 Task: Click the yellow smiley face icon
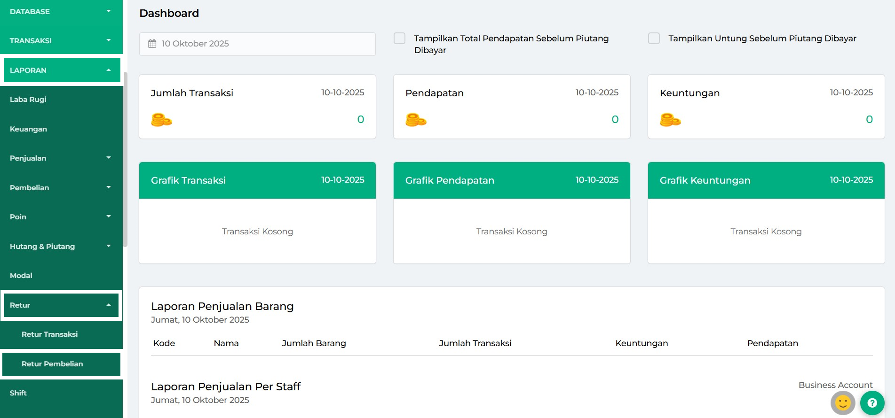point(843,403)
